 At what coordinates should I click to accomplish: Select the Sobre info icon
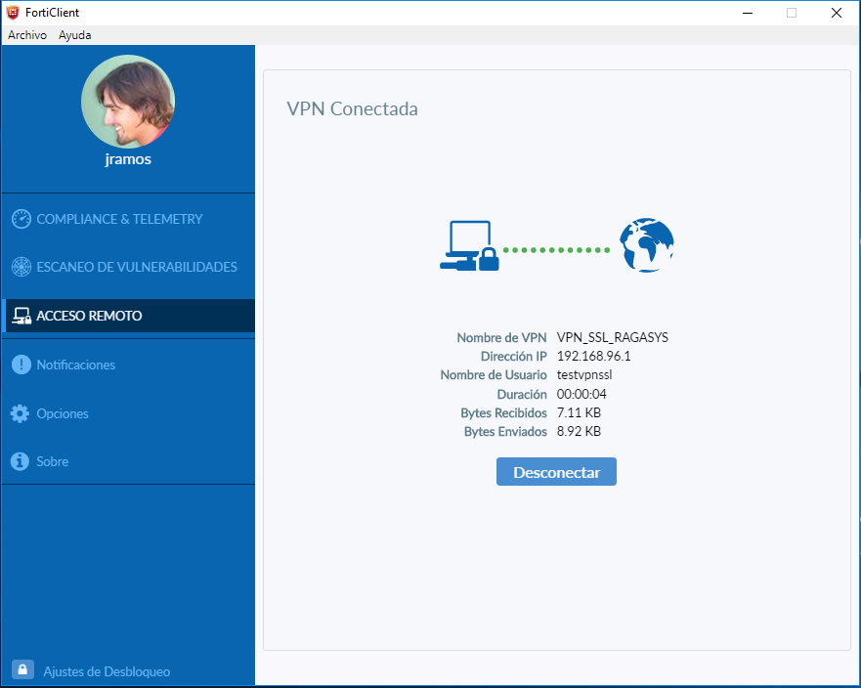22,460
